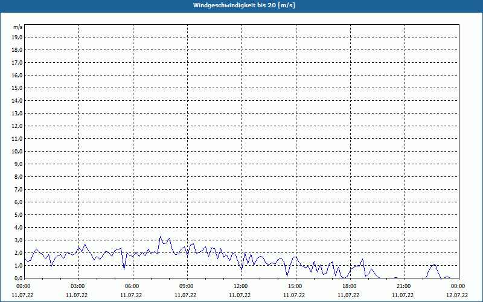
Task: Click the 5,0 y-axis label
Action: [x=19, y=214]
